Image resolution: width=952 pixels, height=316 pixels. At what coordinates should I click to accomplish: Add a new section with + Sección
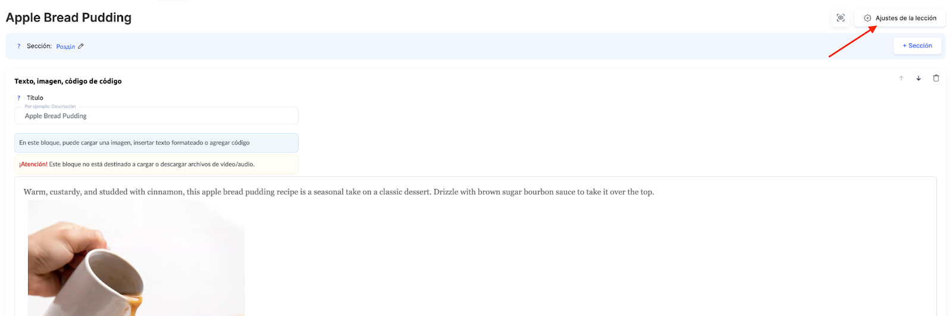[917, 46]
